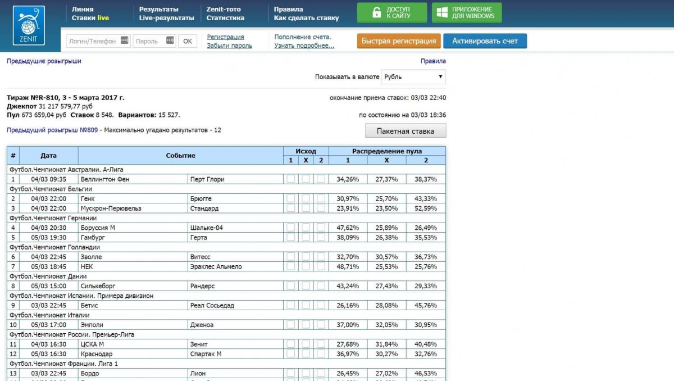This screenshot has width=674, height=381.
Task: Click keyboard icon in password field
Action: [170, 40]
